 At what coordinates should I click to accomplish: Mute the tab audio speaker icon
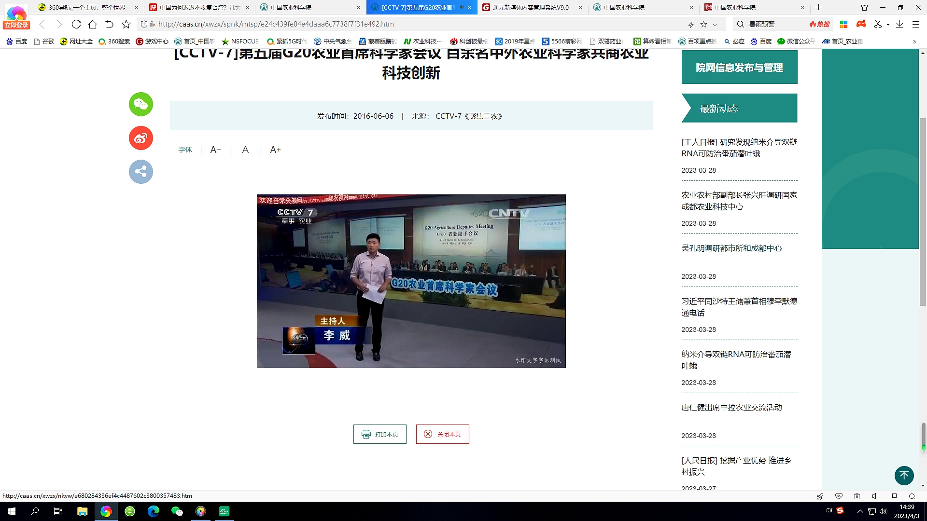coord(461,7)
